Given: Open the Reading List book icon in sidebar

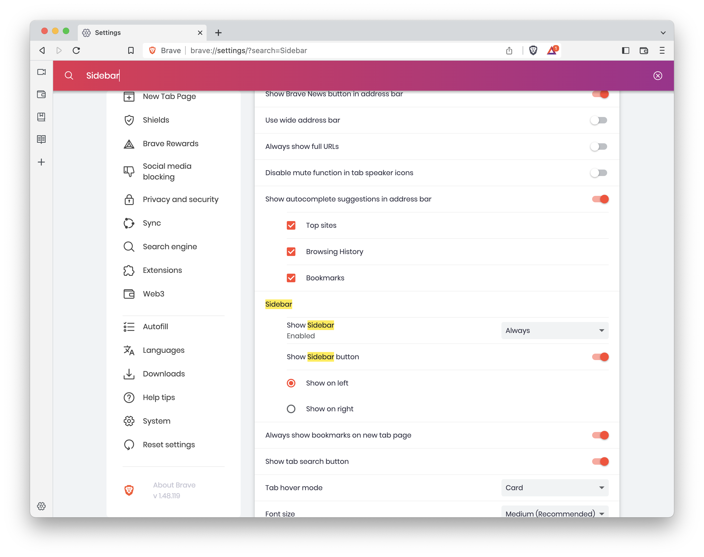Looking at the screenshot, I should (x=41, y=139).
